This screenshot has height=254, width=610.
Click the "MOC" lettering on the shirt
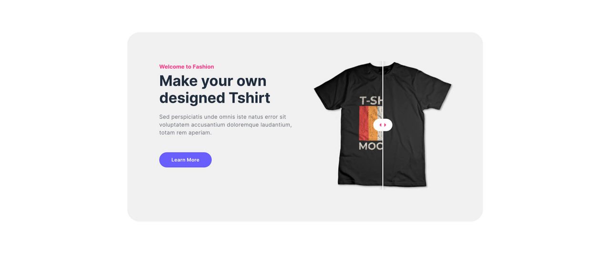coord(370,146)
